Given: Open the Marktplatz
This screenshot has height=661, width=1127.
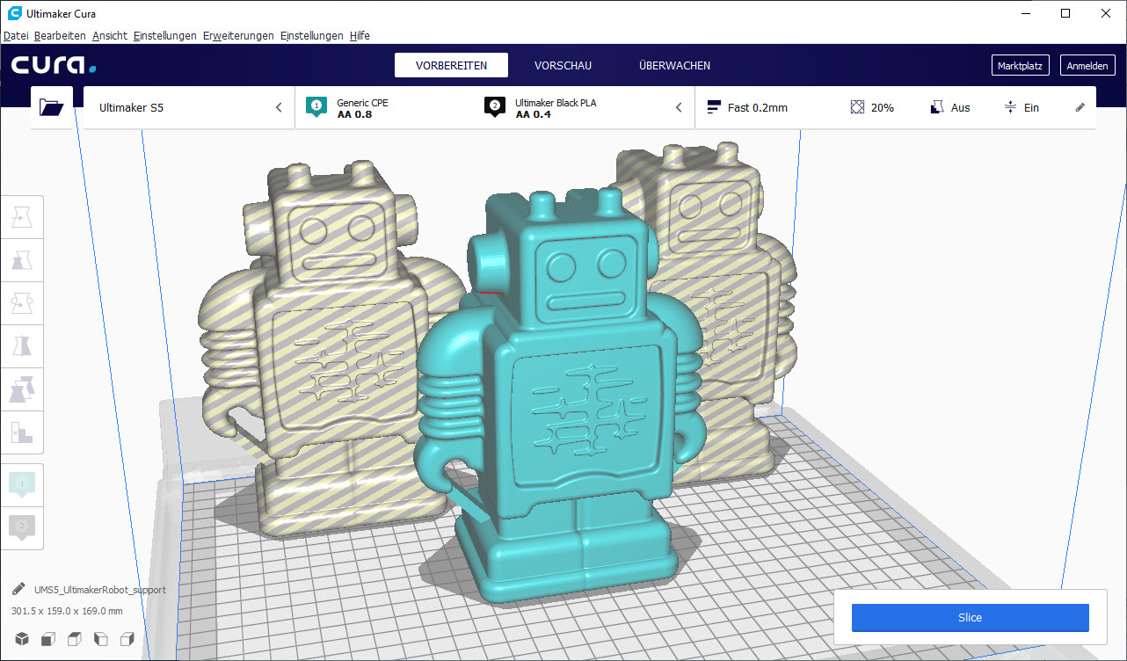Looking at the screenshot, I should [1020, 64].
